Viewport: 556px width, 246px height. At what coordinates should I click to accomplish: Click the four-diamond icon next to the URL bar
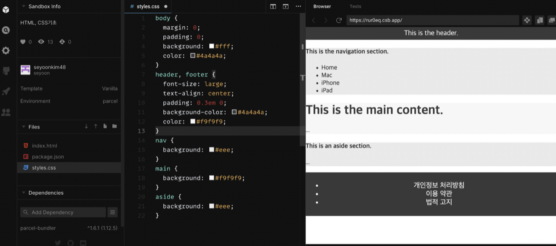tap(527, 20)
